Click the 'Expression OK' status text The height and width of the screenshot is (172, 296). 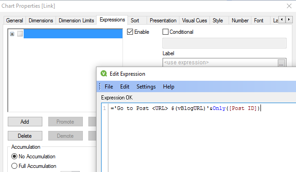[x=117, y=98]
